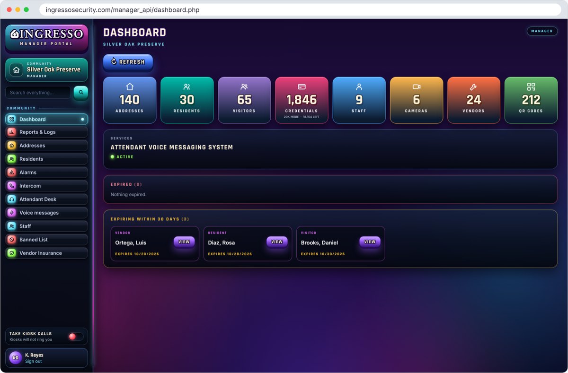Open the Attendant Desk page
Image resolution: width=568 pixels, height=373 pixels.
pyautogui.click(x=46, y=200)
